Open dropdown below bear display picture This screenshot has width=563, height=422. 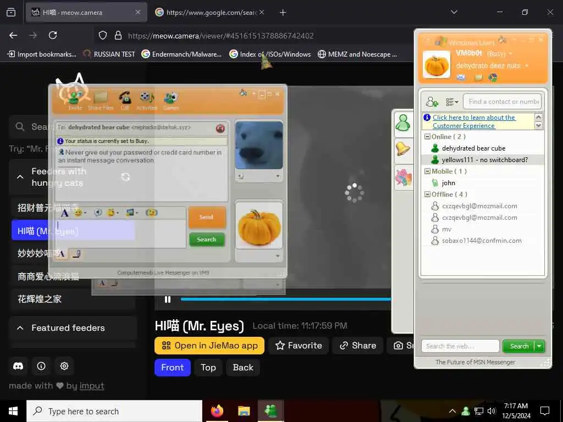coord(278,176)
